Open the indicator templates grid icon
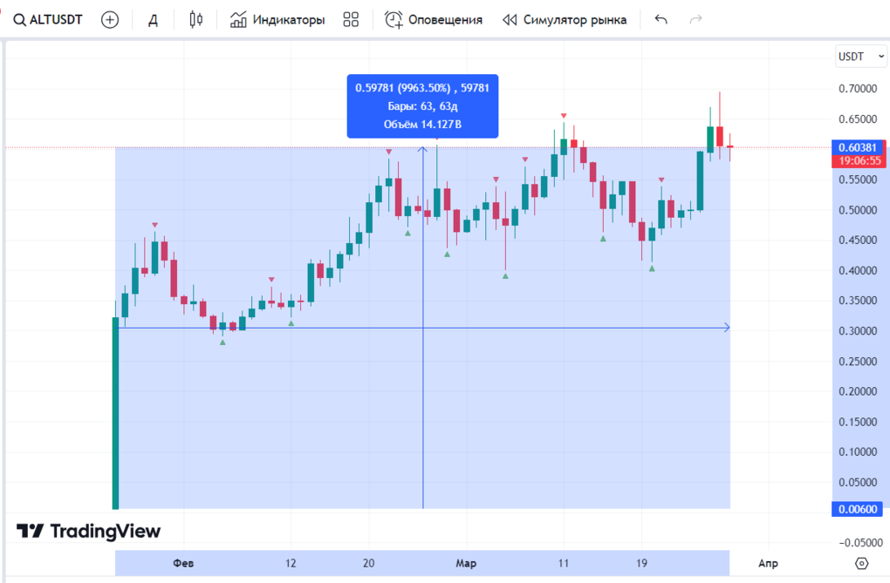Screen dimensions: 890x583 352,19
